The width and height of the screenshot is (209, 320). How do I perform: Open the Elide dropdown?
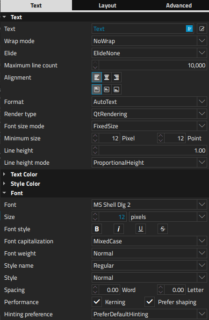pos(149,53)
